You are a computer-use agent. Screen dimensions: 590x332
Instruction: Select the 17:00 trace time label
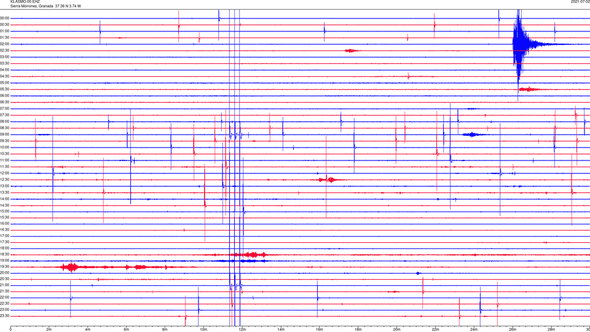click(x=5, y=236)
